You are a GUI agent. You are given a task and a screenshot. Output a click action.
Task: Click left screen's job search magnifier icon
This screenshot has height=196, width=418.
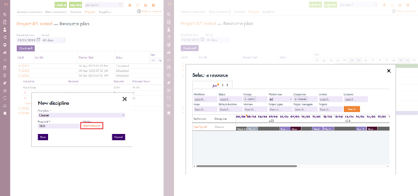point(121,5)
